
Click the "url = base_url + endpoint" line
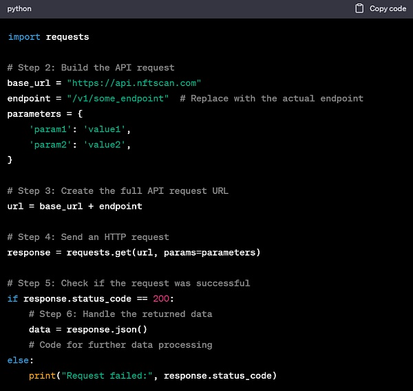(x=74, y=206)
